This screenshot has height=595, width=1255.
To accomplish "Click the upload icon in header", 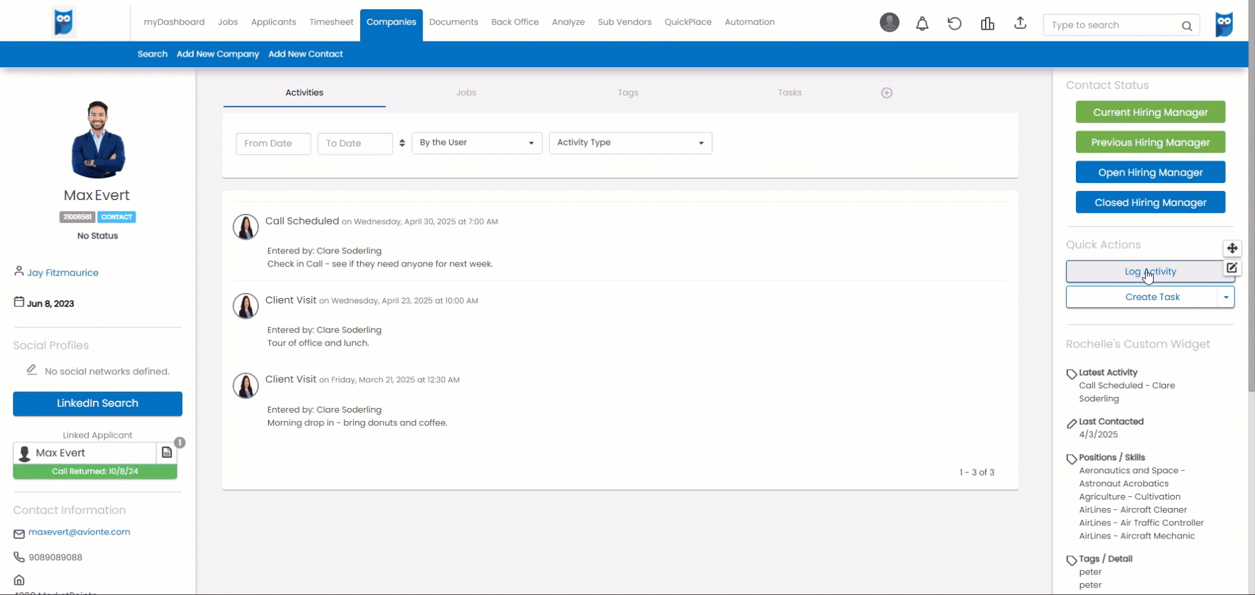I will coord(1020,23).
